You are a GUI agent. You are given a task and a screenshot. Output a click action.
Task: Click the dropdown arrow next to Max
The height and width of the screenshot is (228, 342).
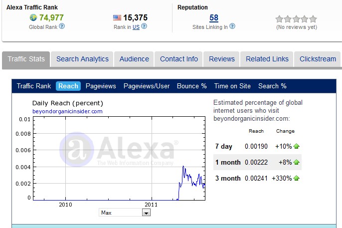(x=146, y=213)
